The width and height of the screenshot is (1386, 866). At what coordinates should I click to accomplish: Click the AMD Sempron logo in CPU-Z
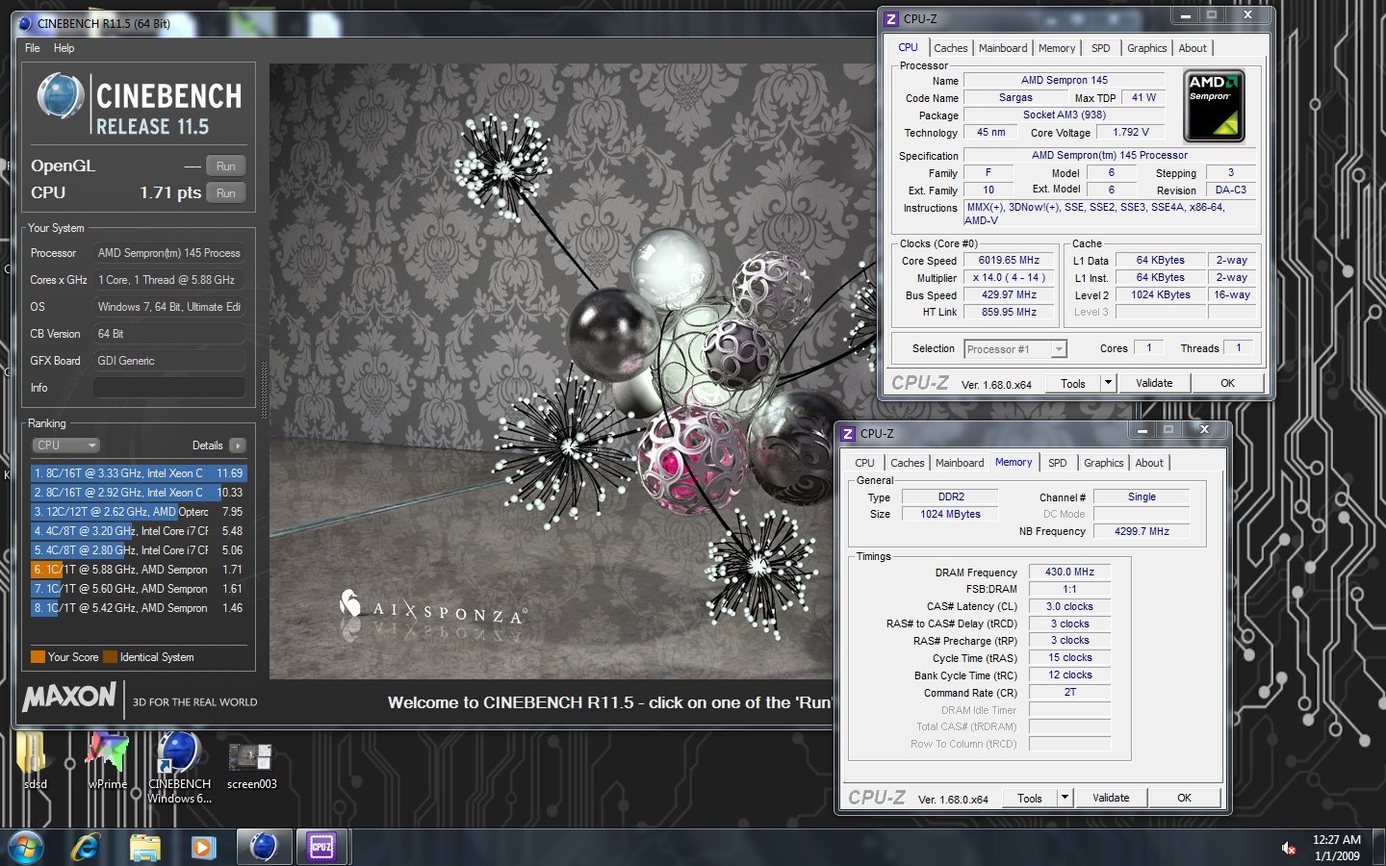pyautogui.click(x=1214, y=106)
